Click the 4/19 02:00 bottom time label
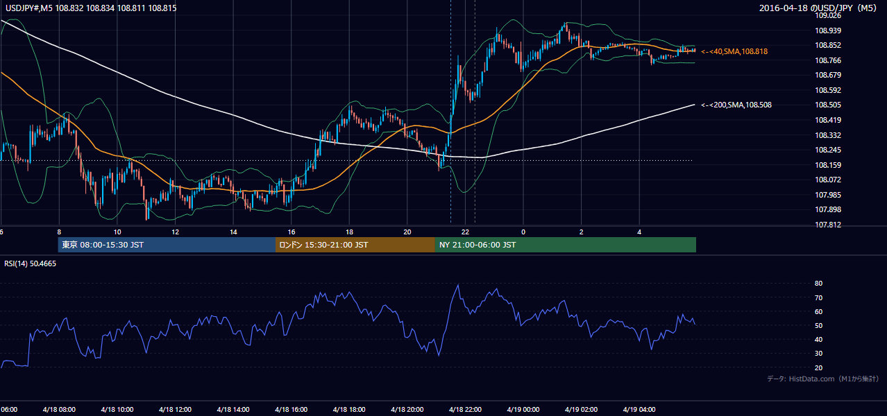Viewport: 887px width, 416px height. [581, 410]
